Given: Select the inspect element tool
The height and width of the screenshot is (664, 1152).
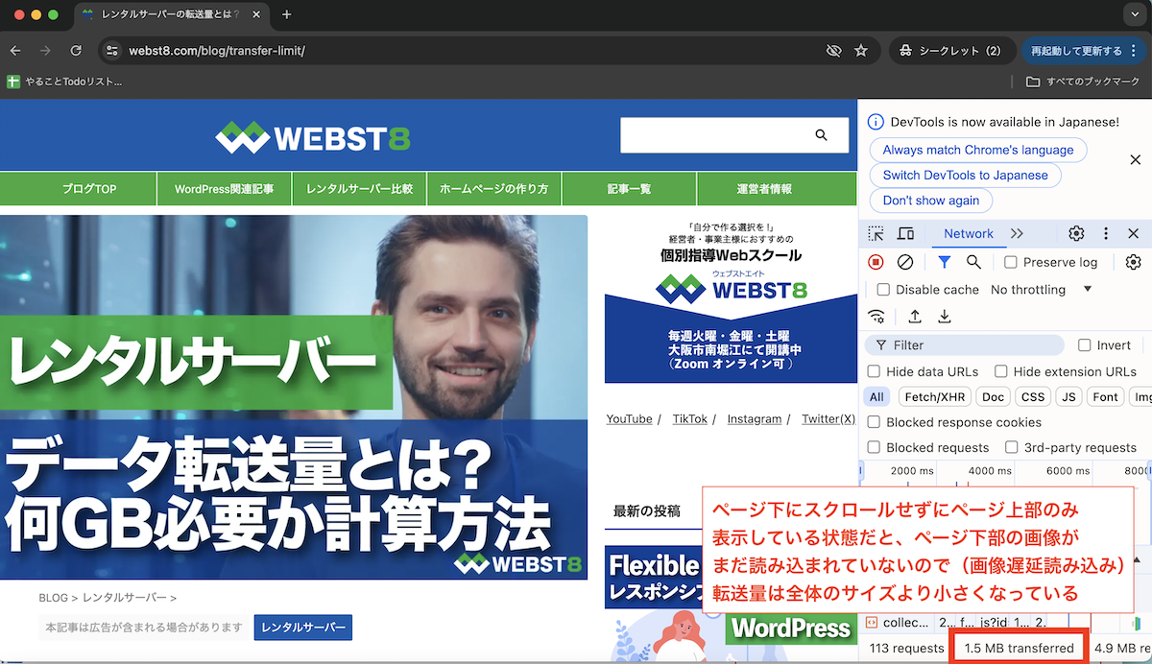Looking at the screenshot, I should [875, 233].
